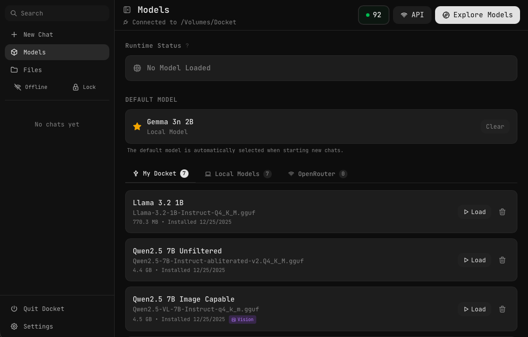Click the star beside Gemma 3n 2B

pos(137,126)
